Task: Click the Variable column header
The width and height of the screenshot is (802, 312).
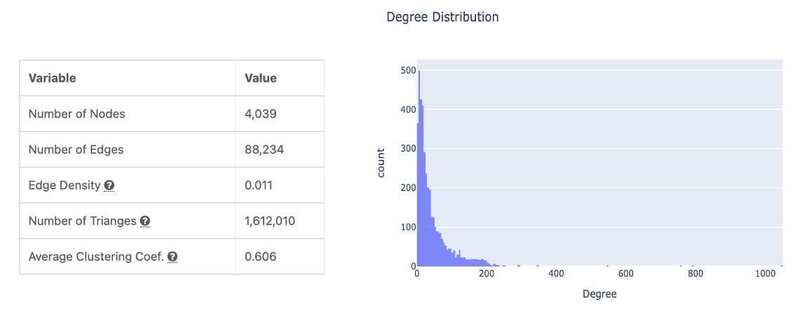Action: click(x=52, y=78)
